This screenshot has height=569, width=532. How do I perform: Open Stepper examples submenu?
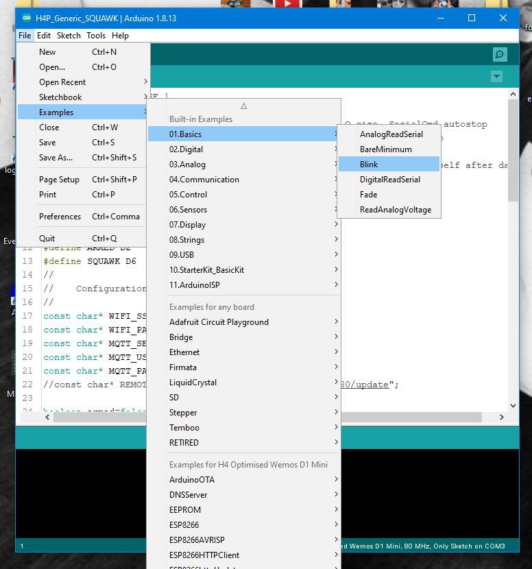coord(244,413)
